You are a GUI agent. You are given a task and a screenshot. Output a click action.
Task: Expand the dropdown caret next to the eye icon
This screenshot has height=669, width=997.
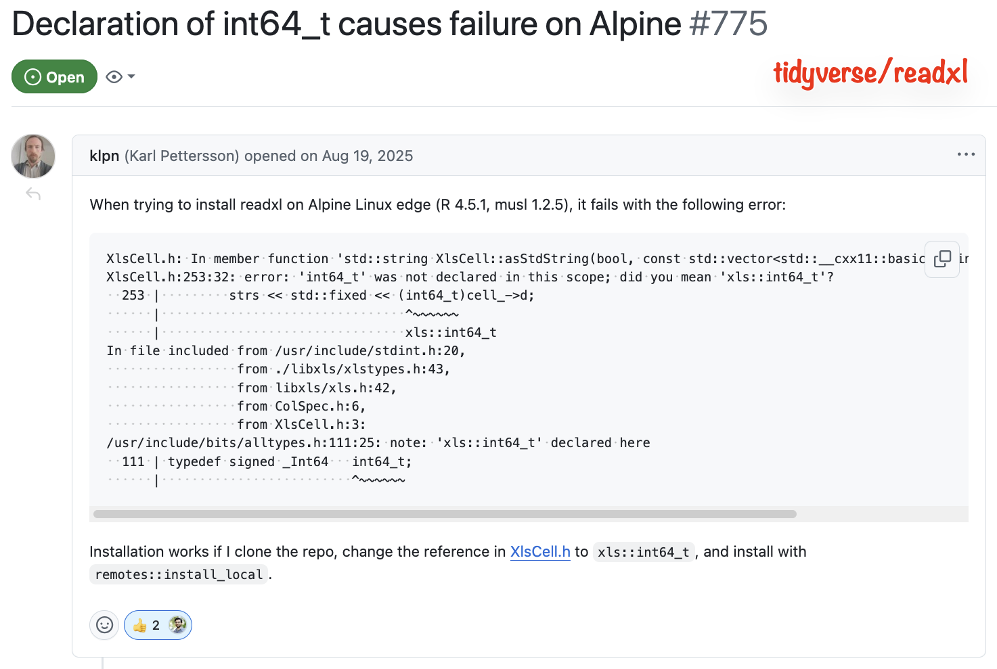131,76
